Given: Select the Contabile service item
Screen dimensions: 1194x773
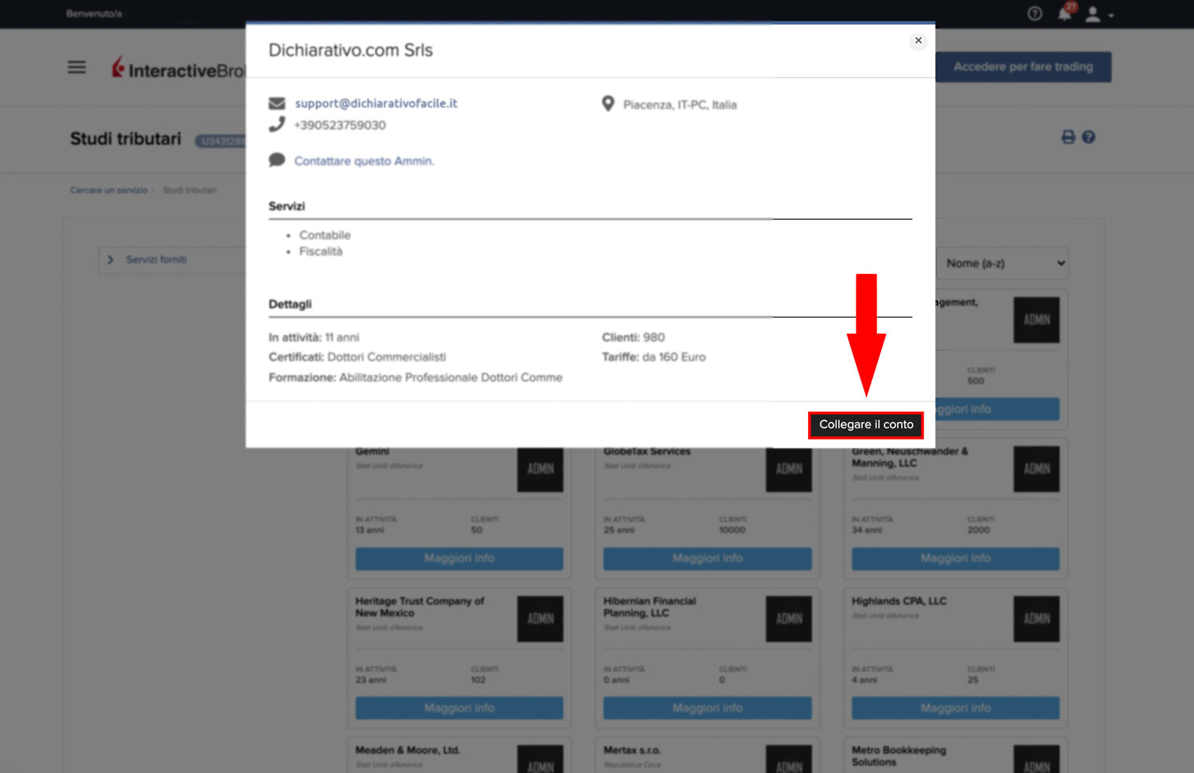Looking at the screenshot, I should (x=325, y=235).
